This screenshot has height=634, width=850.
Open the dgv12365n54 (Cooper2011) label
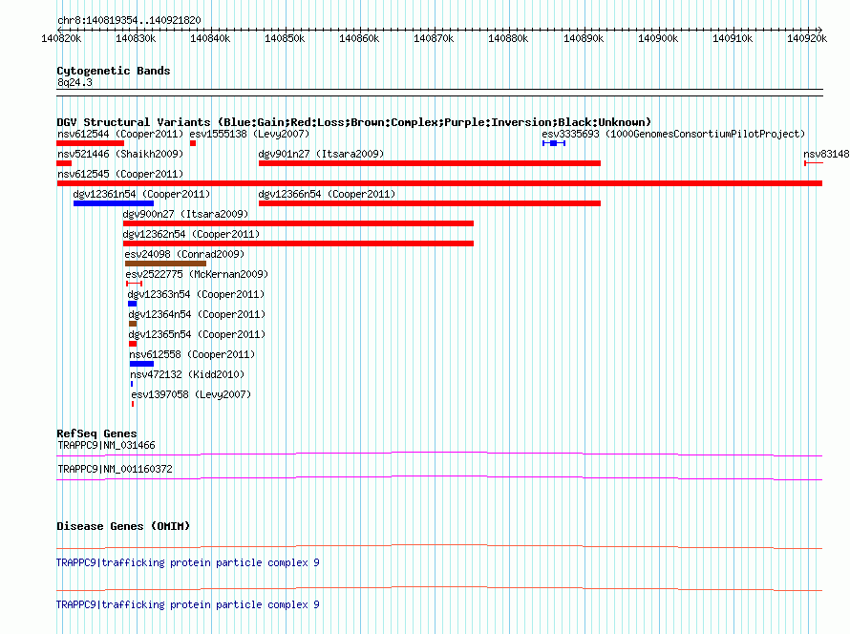(197, 334)
